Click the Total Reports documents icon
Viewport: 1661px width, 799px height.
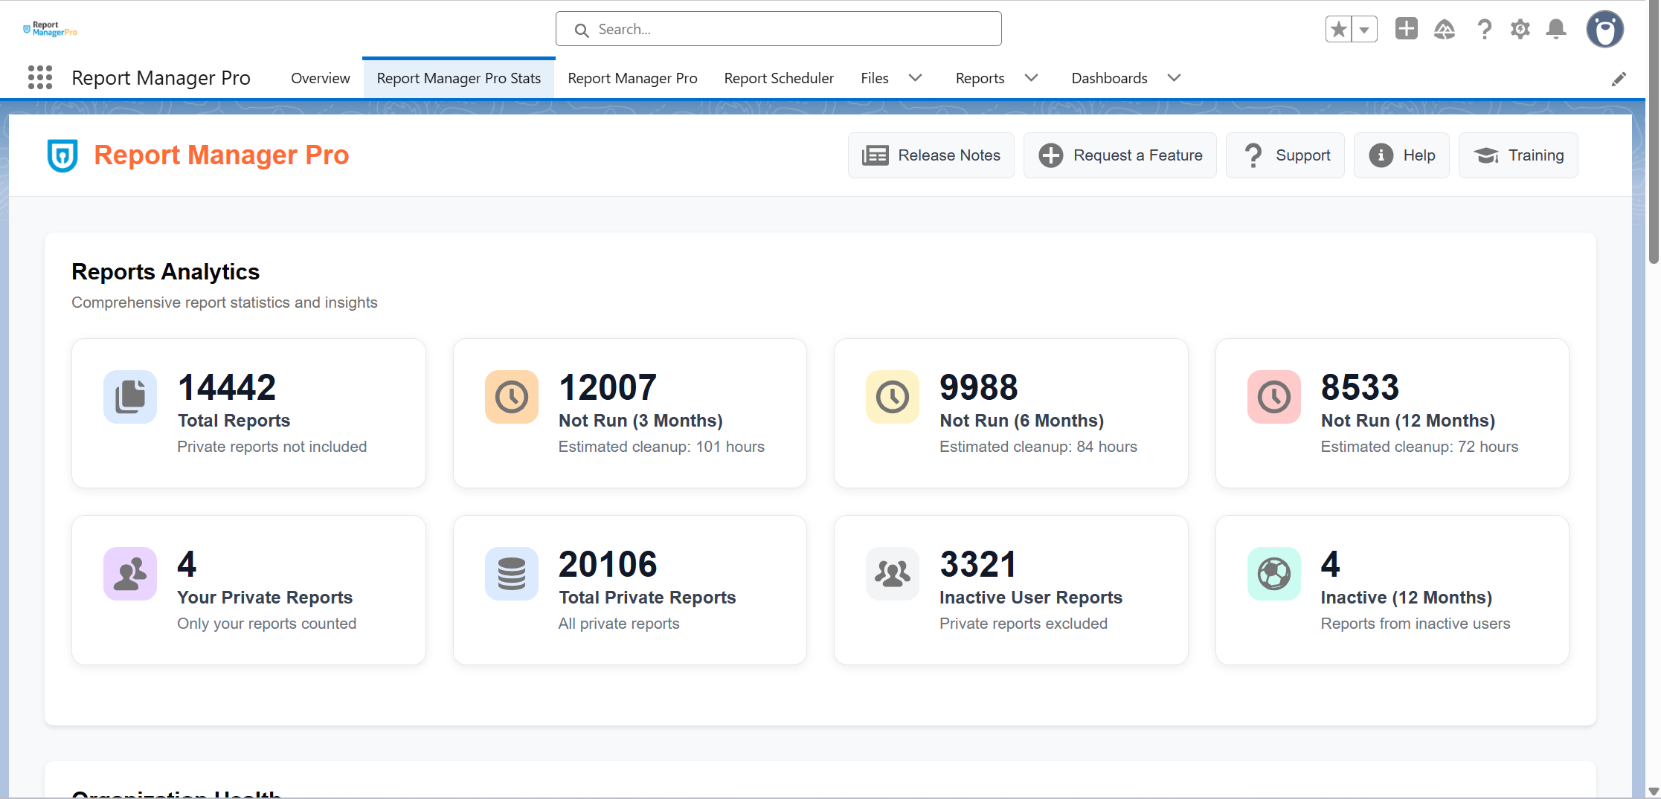click(130, 397)
